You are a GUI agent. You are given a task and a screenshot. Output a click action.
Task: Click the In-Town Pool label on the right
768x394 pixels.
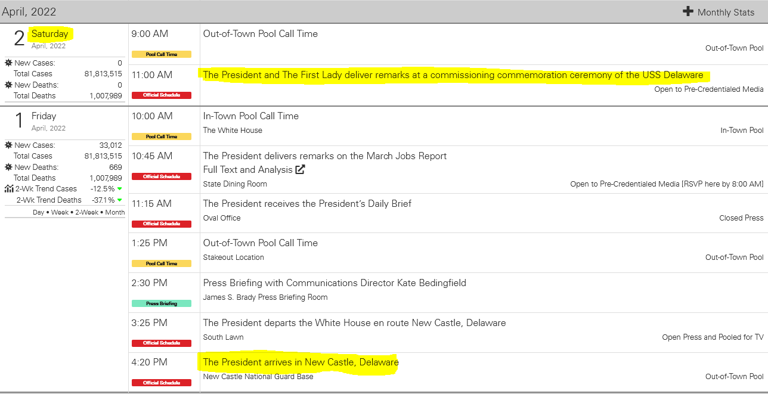742,131
